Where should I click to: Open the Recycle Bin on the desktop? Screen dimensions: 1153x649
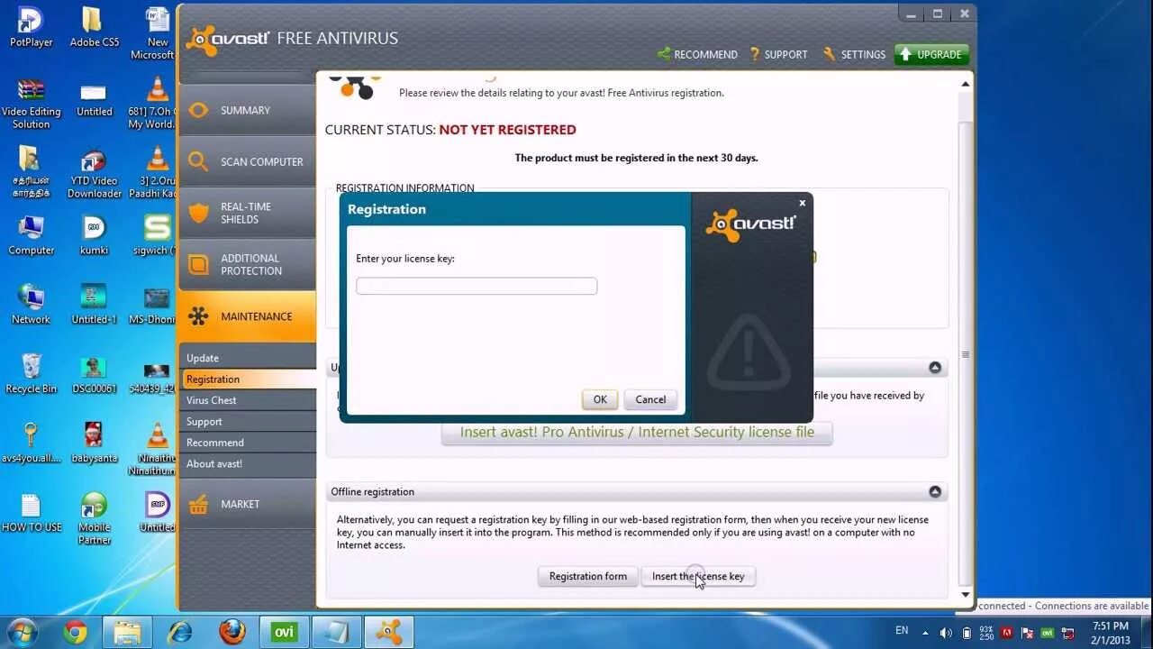32,373
